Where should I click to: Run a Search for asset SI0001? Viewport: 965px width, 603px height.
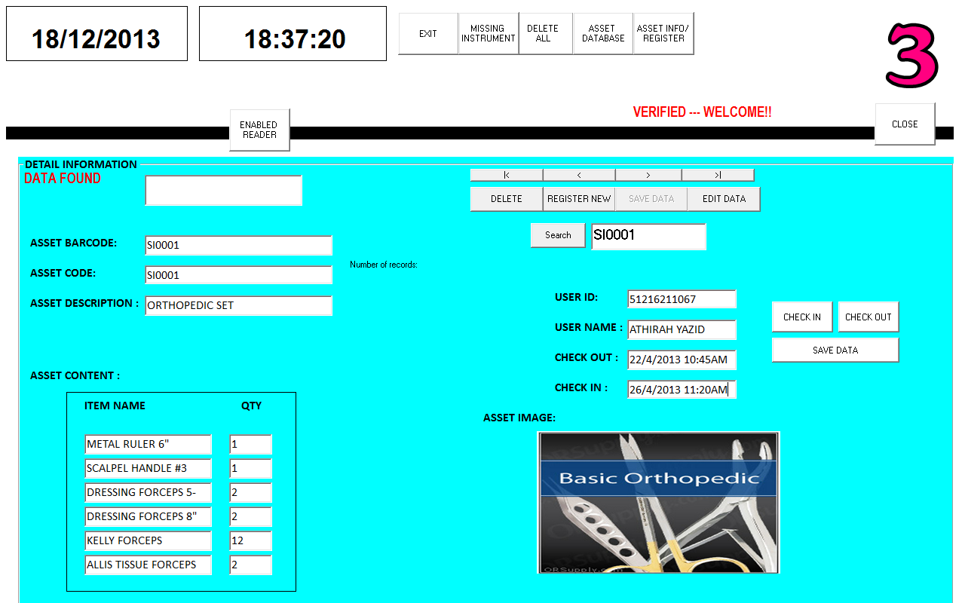pos(557,234)
